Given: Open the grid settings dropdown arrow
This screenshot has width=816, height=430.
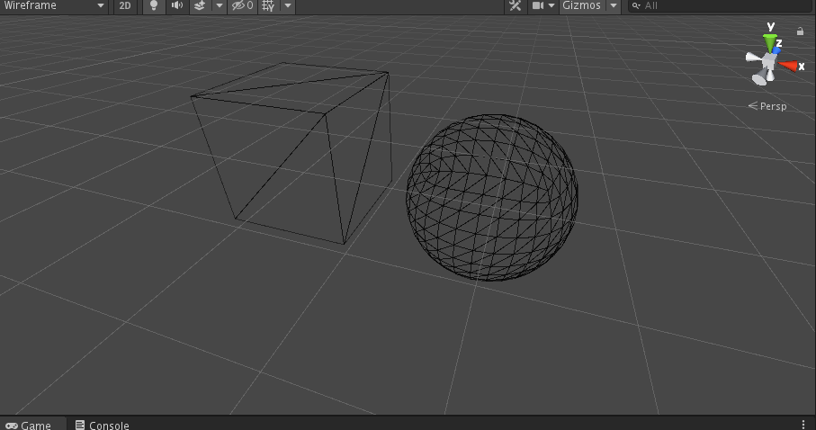Looking at the screenshot, I should [x=287, y=5].
